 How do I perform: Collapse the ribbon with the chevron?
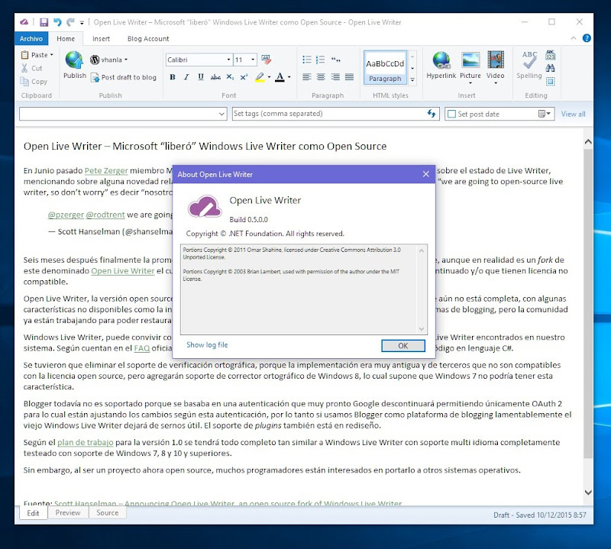pyautogui.click(x=574, y=38)
